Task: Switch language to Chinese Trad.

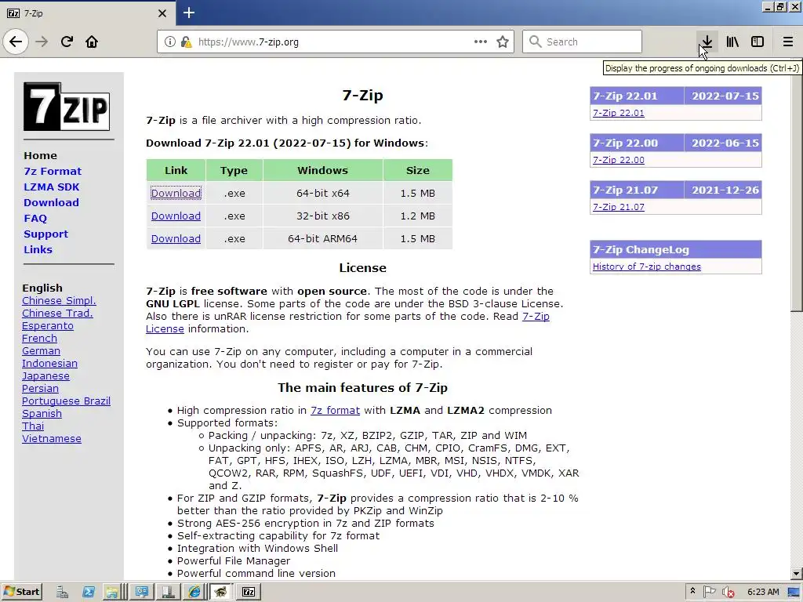Action: pos(57,314)
